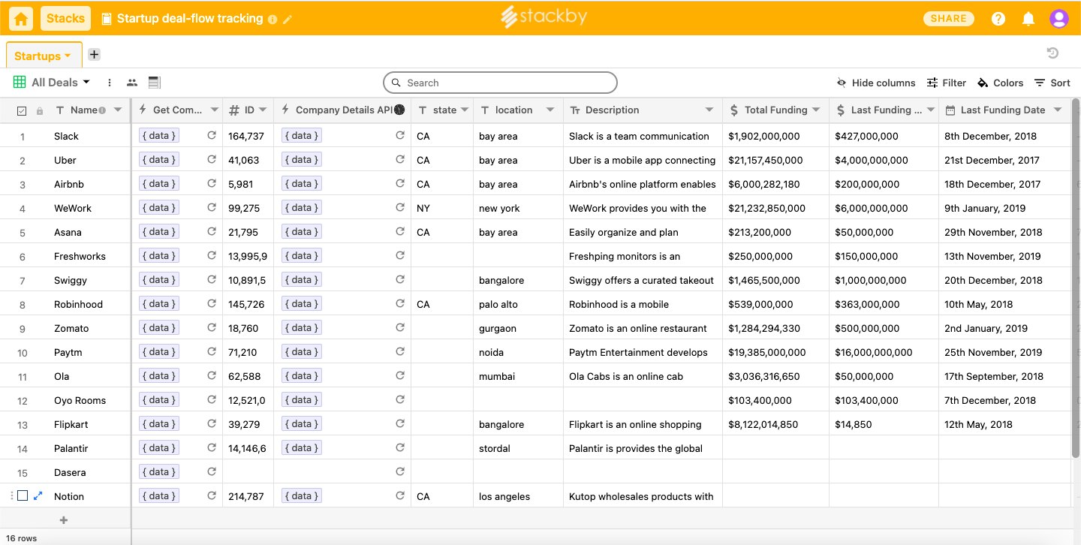Edit the stack name with pencil icon
Image resolution: width=1081 pixels, height=545 pixels.
[x=288, y=19]
